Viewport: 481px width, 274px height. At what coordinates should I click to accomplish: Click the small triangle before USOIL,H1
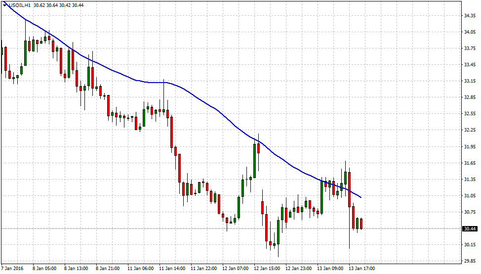pyautogui.click(x=5, y=5)
